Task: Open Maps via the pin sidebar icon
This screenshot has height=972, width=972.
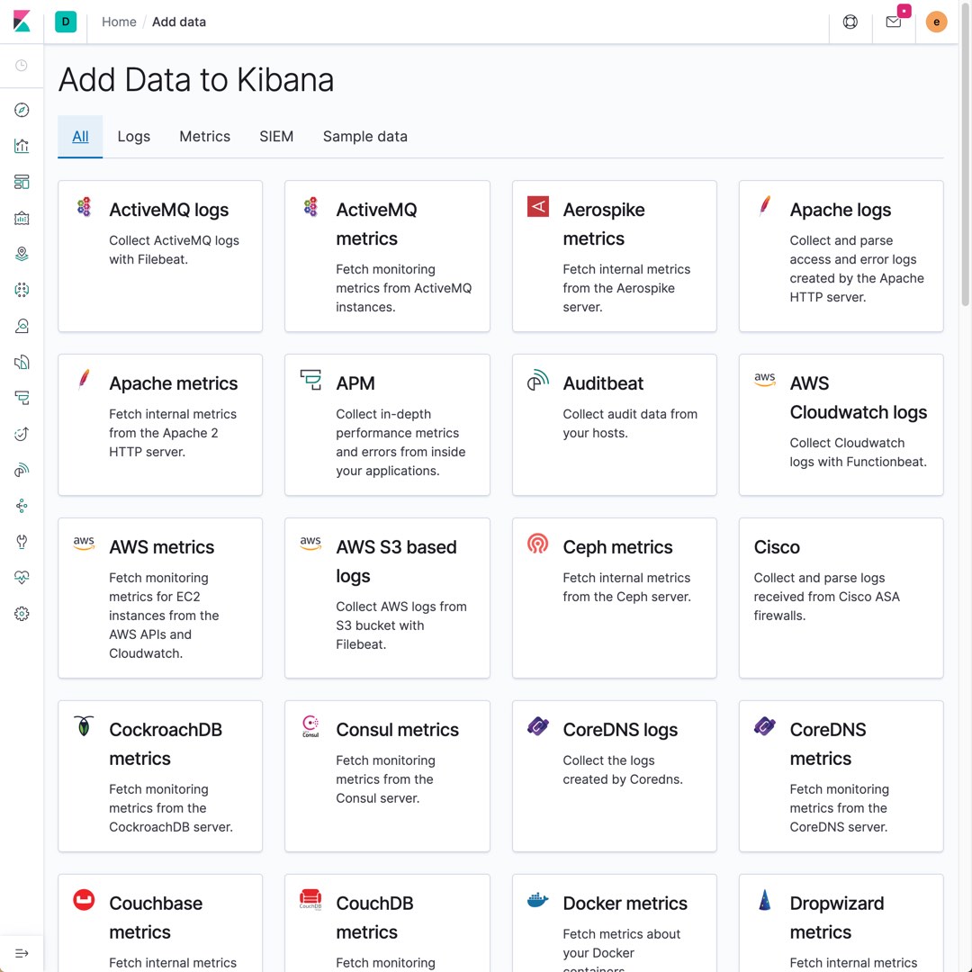Action: click(x=22, y=254)
